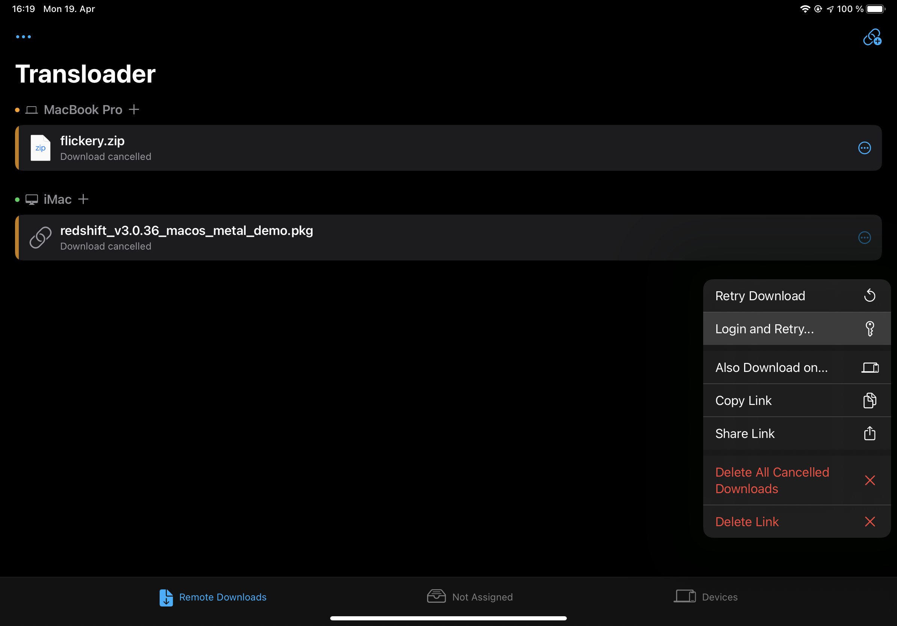Click Delete Link in the menu
Screen dimensions: 897x626
[x=747, y=521]
